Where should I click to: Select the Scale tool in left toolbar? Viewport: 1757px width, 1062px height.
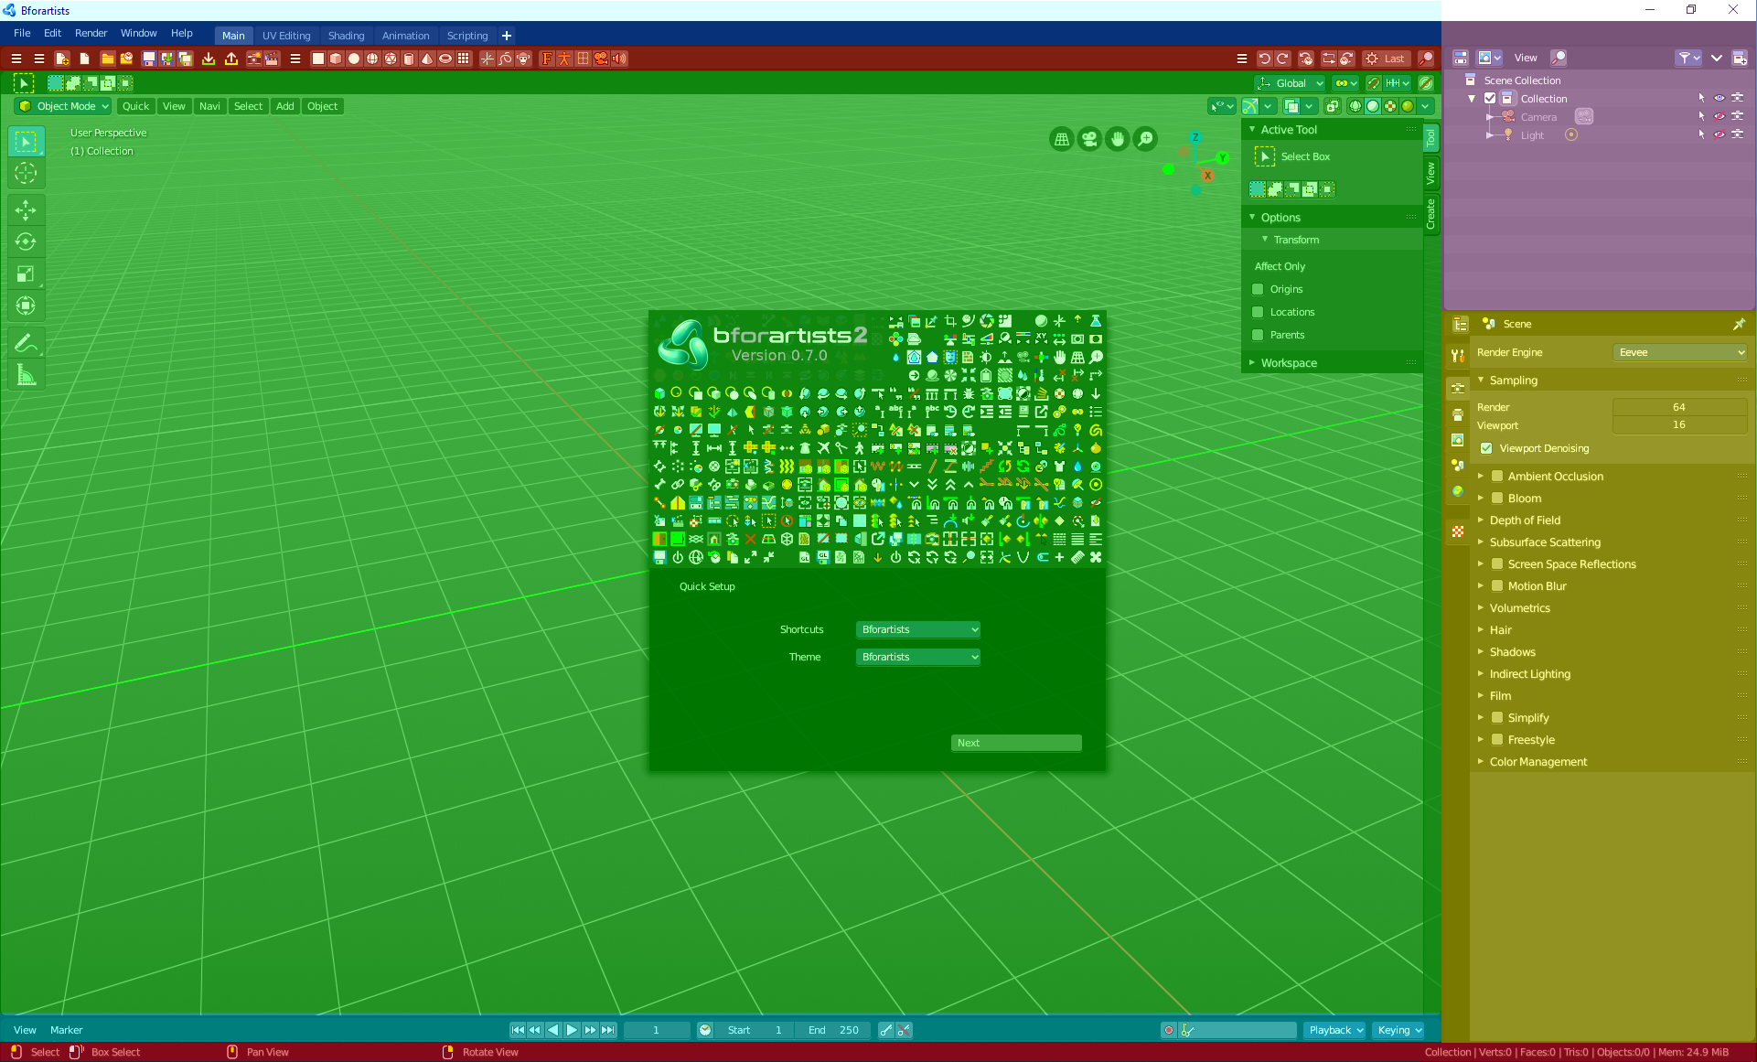pyautogui.click(x=26, y=274)
